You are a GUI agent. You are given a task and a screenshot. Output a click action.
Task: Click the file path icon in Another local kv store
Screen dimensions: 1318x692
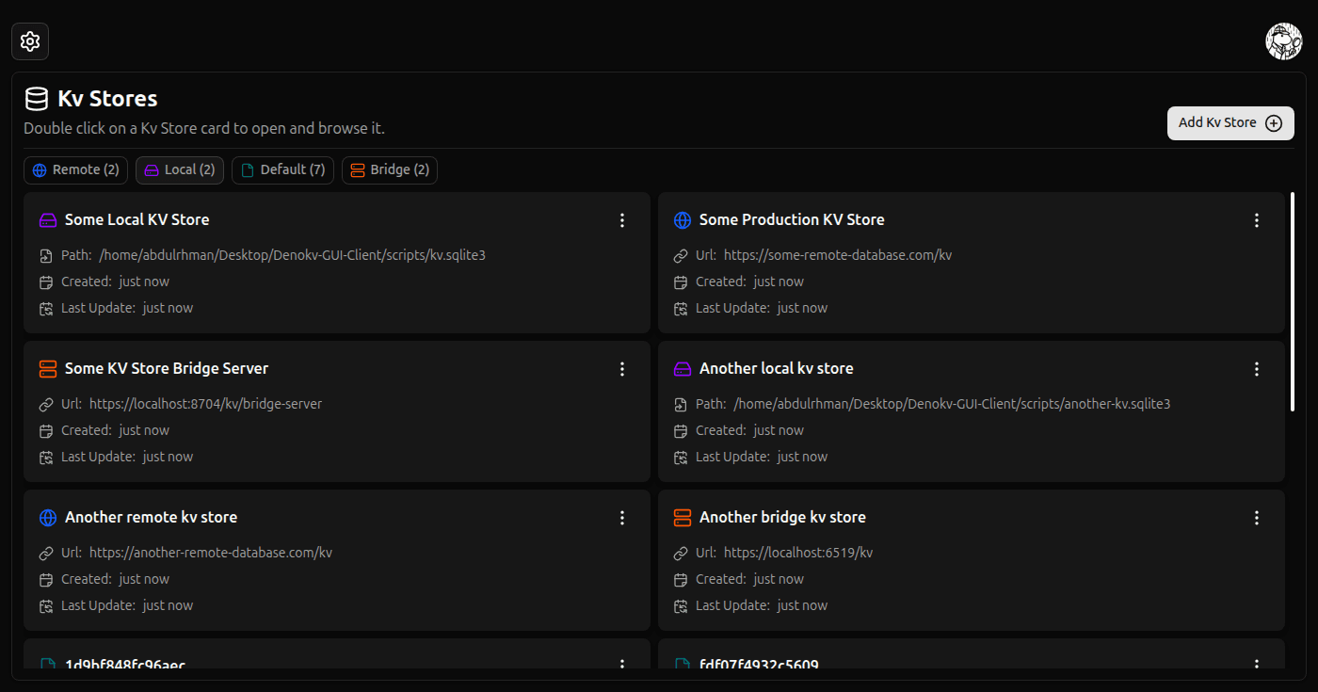pos(681,404)
